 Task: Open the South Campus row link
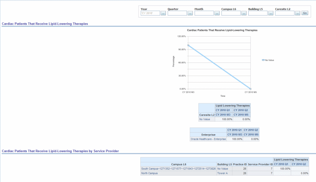[x=178, y=169]
